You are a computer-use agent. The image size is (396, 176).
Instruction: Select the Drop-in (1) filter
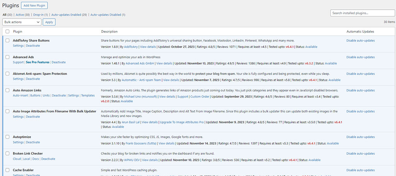coord(41,15)
